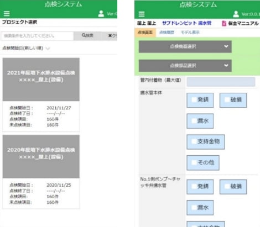The image size is (260, 227).
Task: Check 破損 under 揚水管本体
Action: pos(233,100)
